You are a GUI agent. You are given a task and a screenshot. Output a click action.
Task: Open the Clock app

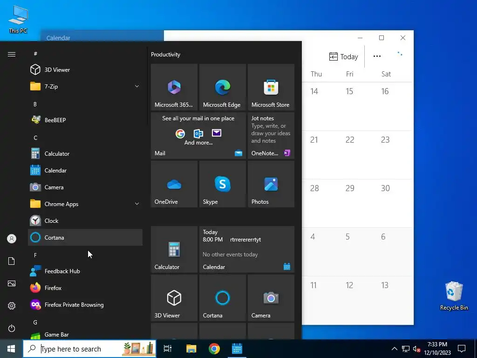tap(85, 220)
